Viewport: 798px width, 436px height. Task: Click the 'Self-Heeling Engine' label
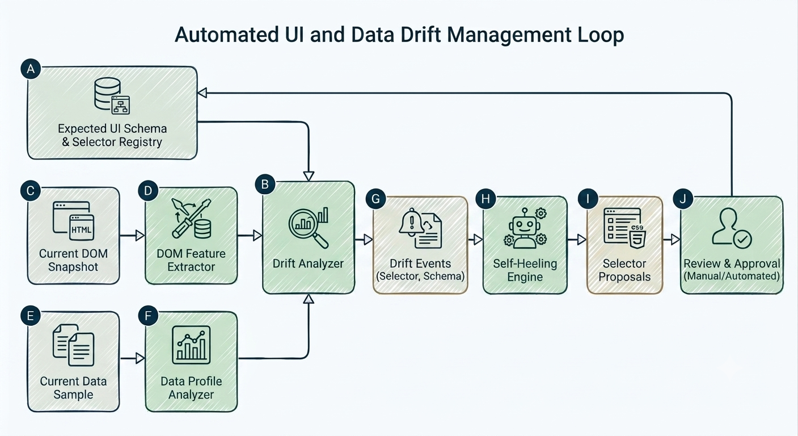(x=525, y=270)
